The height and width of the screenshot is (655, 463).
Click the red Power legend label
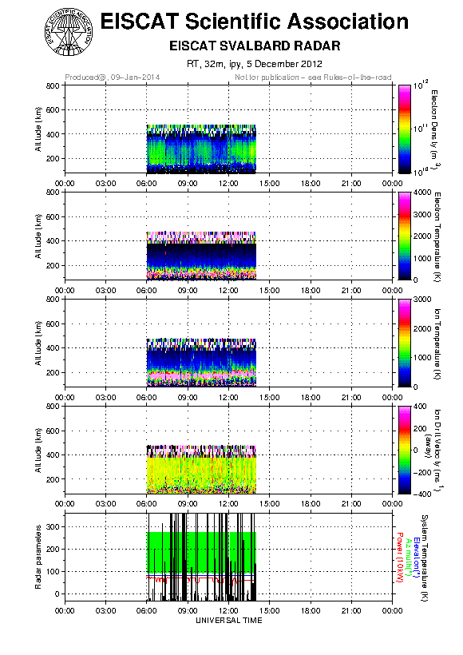tap(399, 558)
